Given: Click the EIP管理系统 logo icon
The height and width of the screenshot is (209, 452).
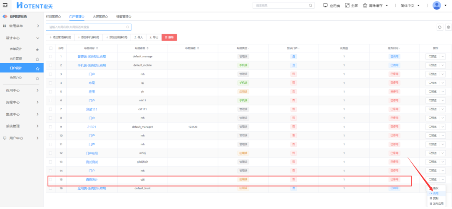Looking at the screenshot, I should tap(5, 16).
